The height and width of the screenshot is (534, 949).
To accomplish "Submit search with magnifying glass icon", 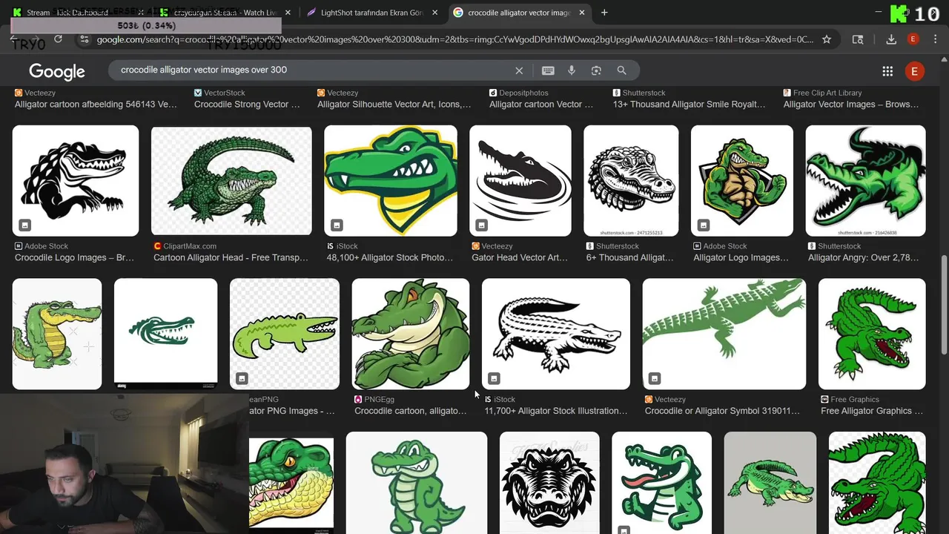I will tap(621, 70).
